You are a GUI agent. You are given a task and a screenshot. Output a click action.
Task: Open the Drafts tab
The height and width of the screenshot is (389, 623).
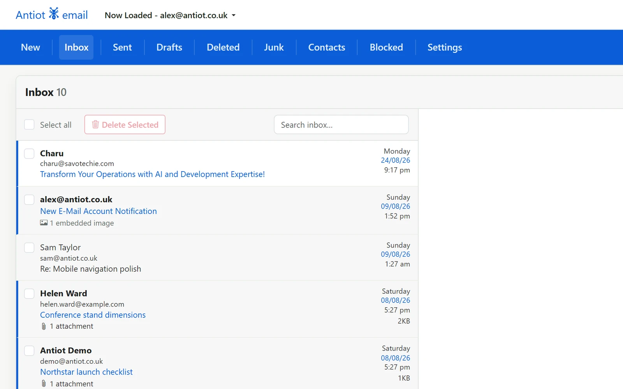pyautogui.click(x=169, y=47)
